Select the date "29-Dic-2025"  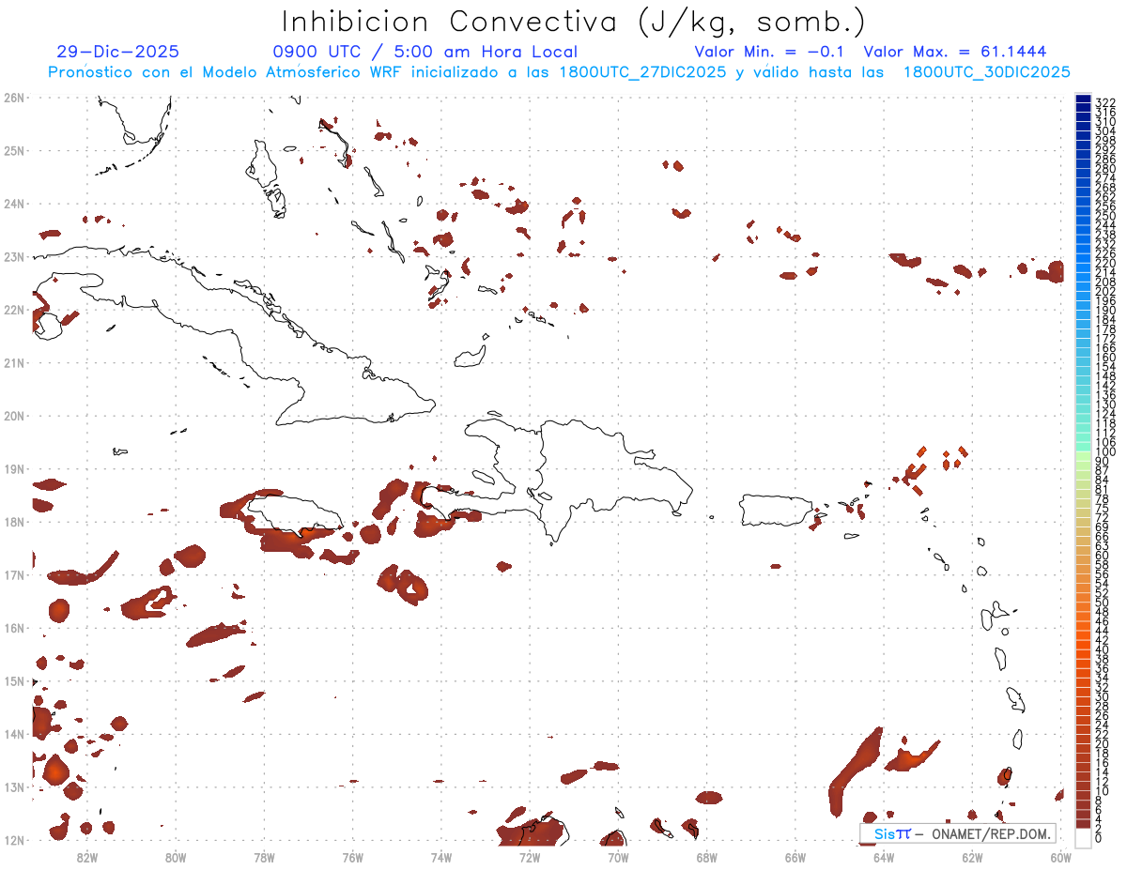click(118, 52)
